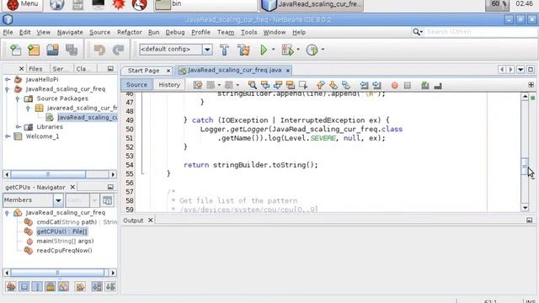
Task: Toggle Highlight Search in editor toolbar
Action: pos(291,85)
